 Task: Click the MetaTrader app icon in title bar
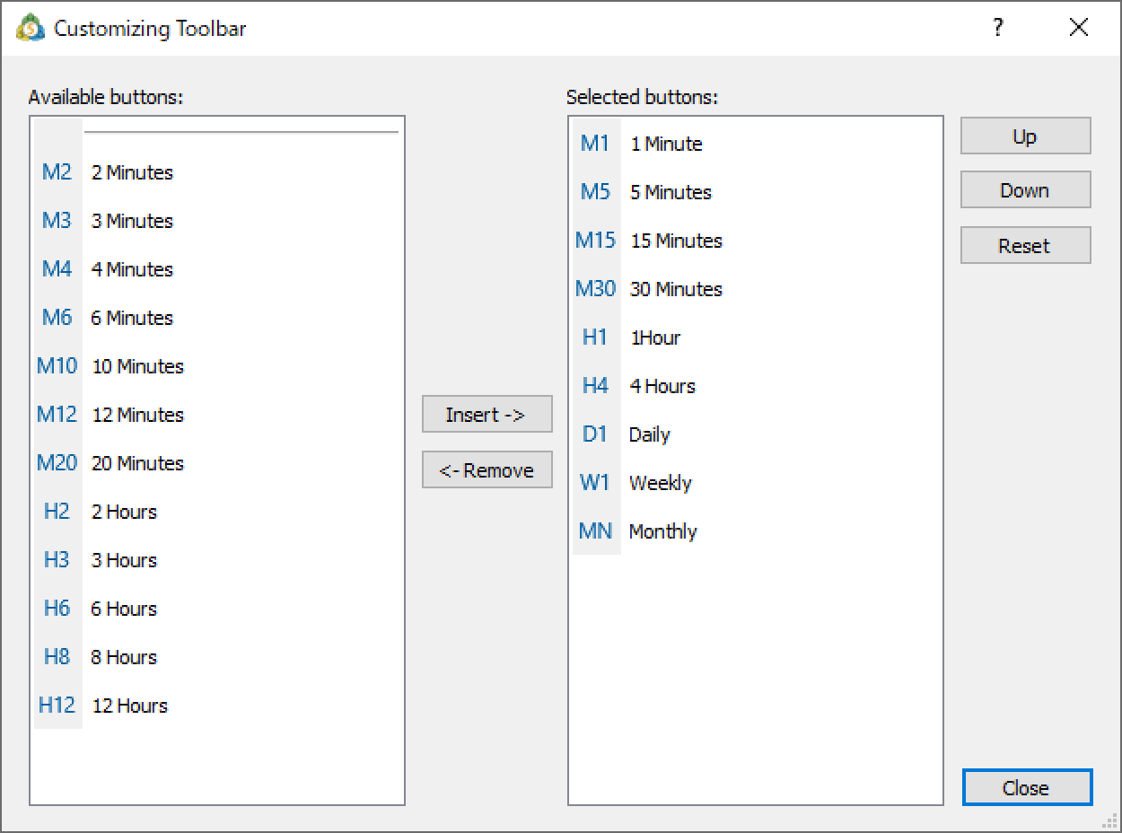[31, 28]
